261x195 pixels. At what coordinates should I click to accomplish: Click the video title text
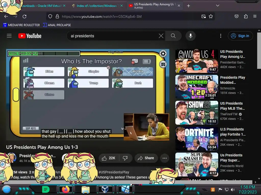click(x=42, y=147)
